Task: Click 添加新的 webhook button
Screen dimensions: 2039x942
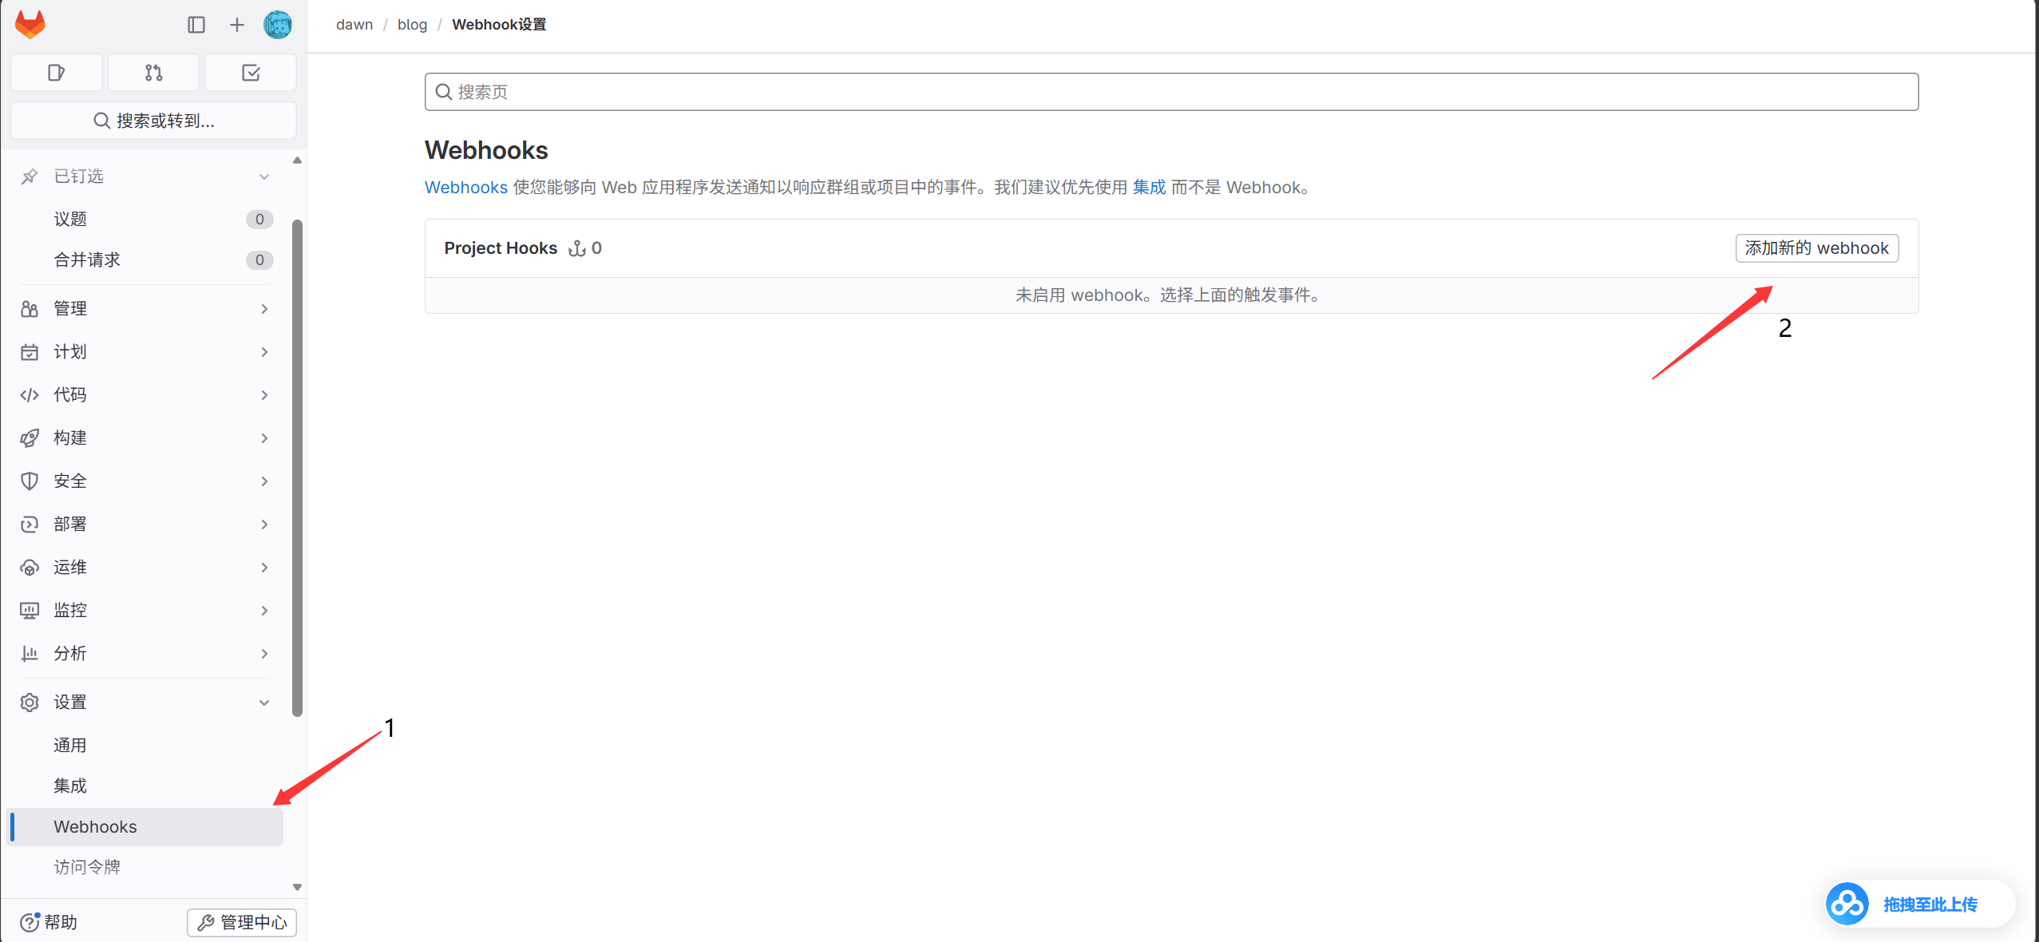Action: coord(1816,248)
